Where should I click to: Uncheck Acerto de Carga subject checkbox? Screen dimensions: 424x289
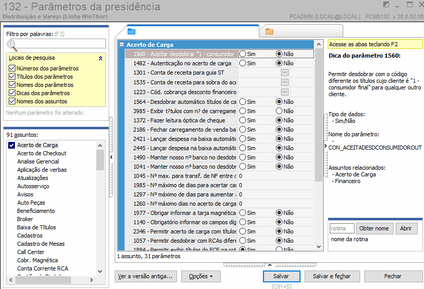tap(11, 145)
